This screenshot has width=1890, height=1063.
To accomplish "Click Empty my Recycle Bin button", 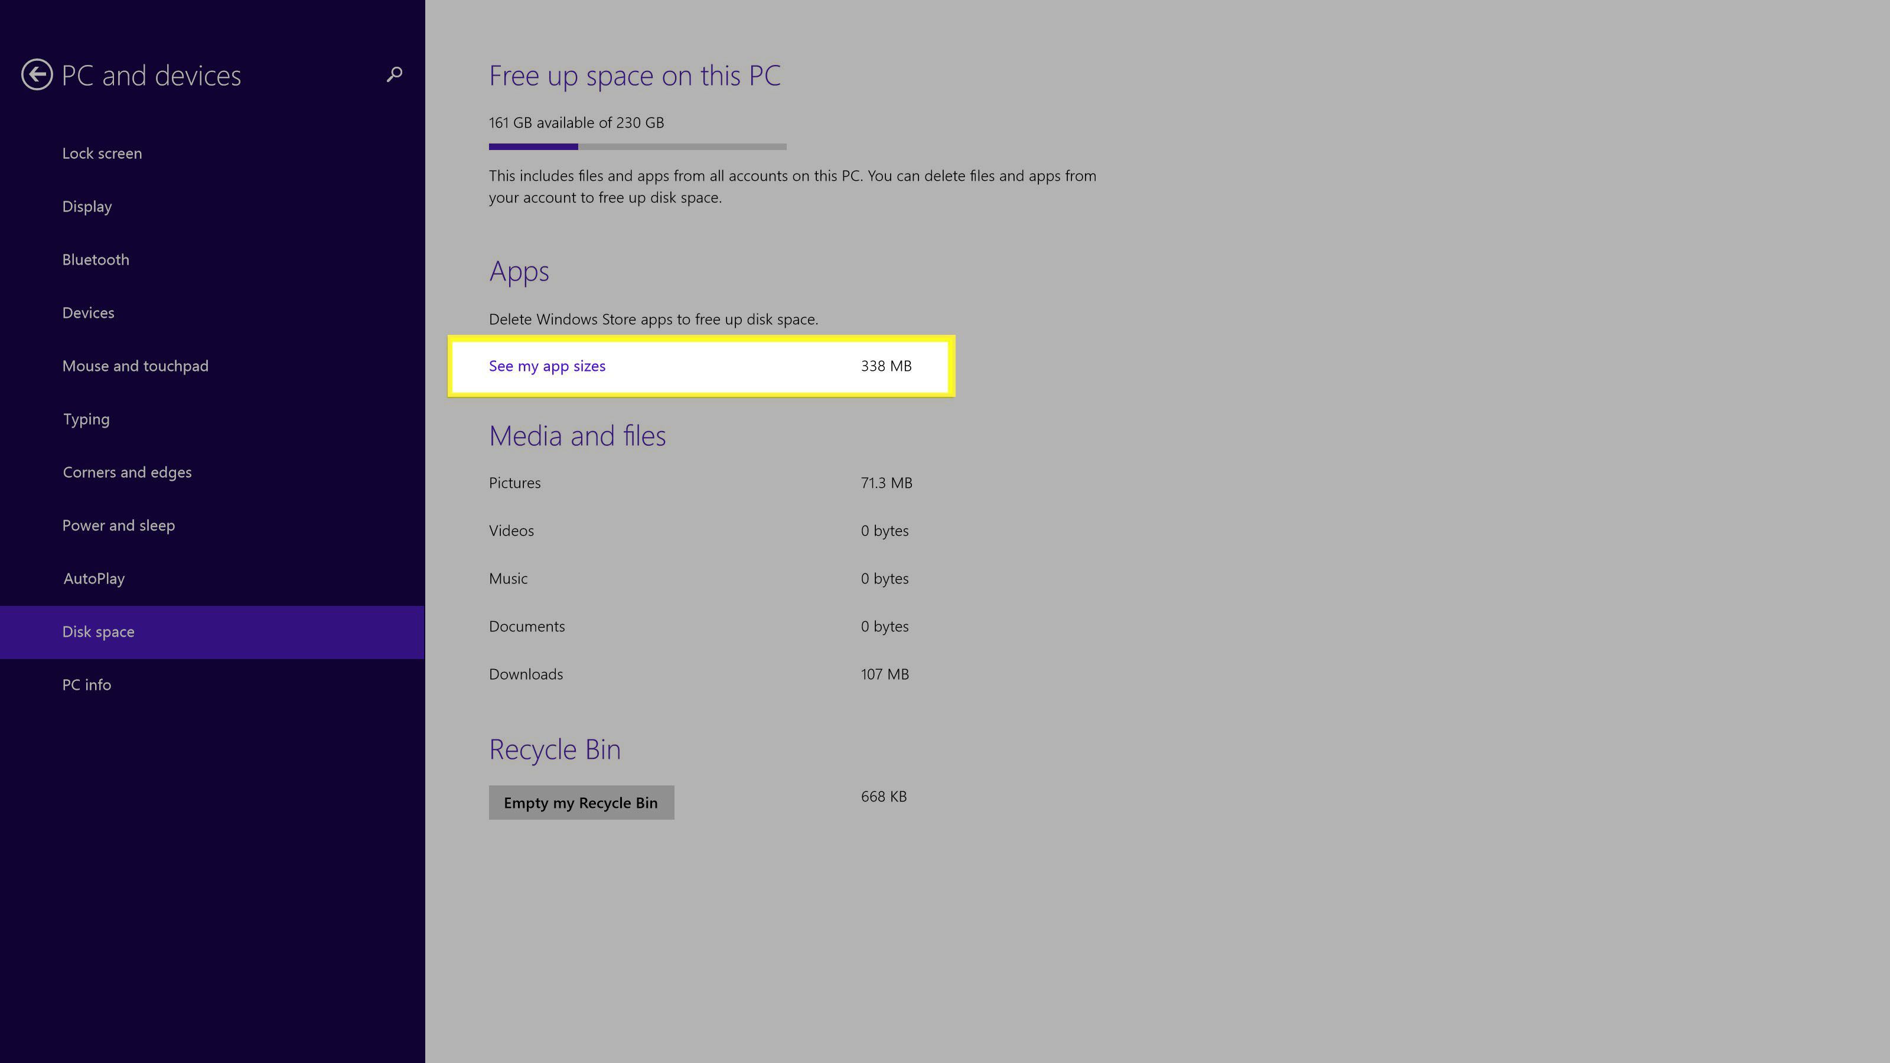I will (581, 803).
